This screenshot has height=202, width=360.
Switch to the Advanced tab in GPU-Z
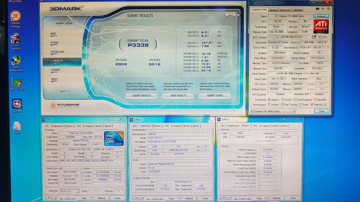(x=285, y=10)
